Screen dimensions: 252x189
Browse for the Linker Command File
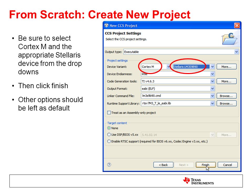point(227,96)
